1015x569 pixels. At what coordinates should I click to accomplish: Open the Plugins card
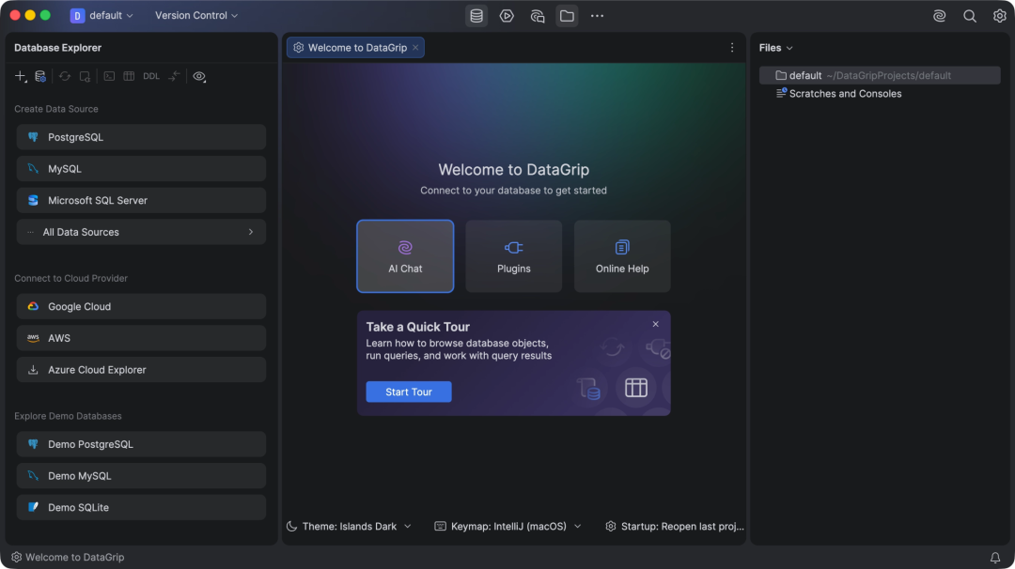pos(514,256)
